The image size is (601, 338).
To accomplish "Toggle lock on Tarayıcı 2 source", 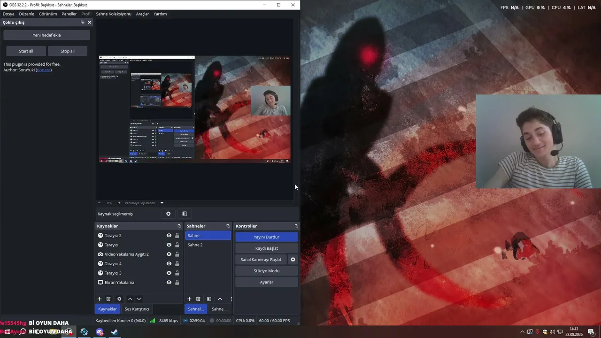I will point(177,236).
